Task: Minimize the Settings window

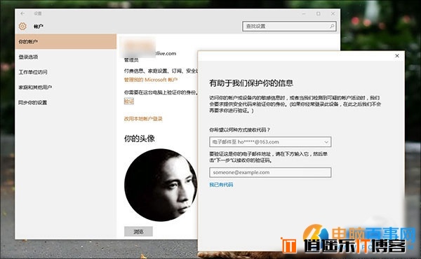Action: [x=304, y=13]
